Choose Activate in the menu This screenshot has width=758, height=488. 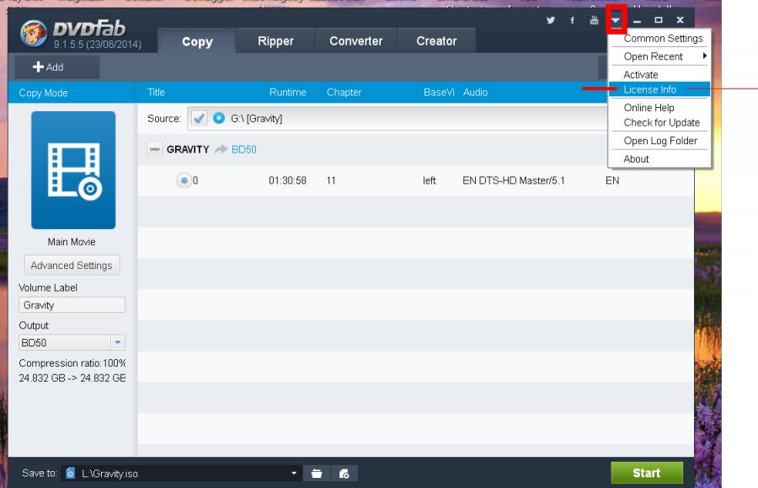click(659, 74)
